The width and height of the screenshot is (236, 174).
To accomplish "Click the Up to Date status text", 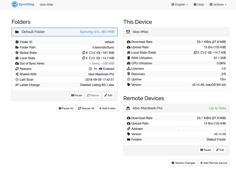I will (218, 108).
